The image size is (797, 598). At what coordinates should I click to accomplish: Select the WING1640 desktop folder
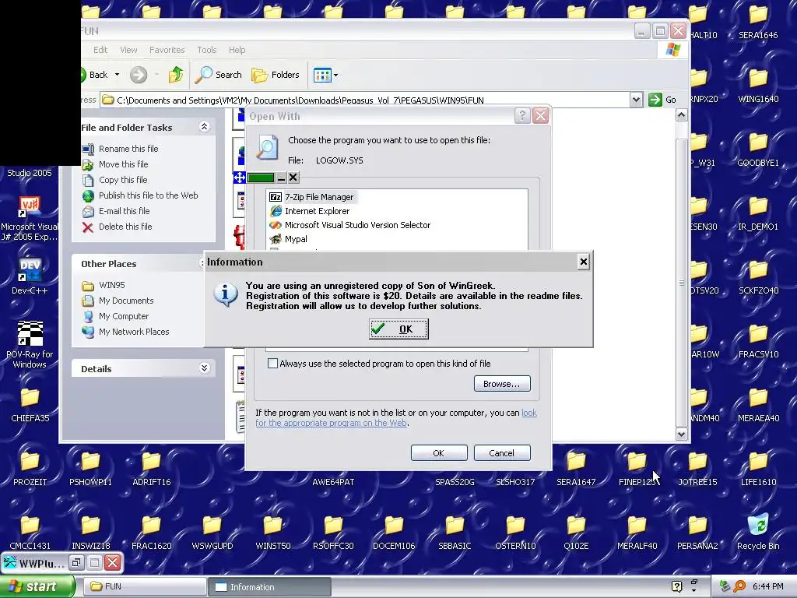tap(758, 85)
